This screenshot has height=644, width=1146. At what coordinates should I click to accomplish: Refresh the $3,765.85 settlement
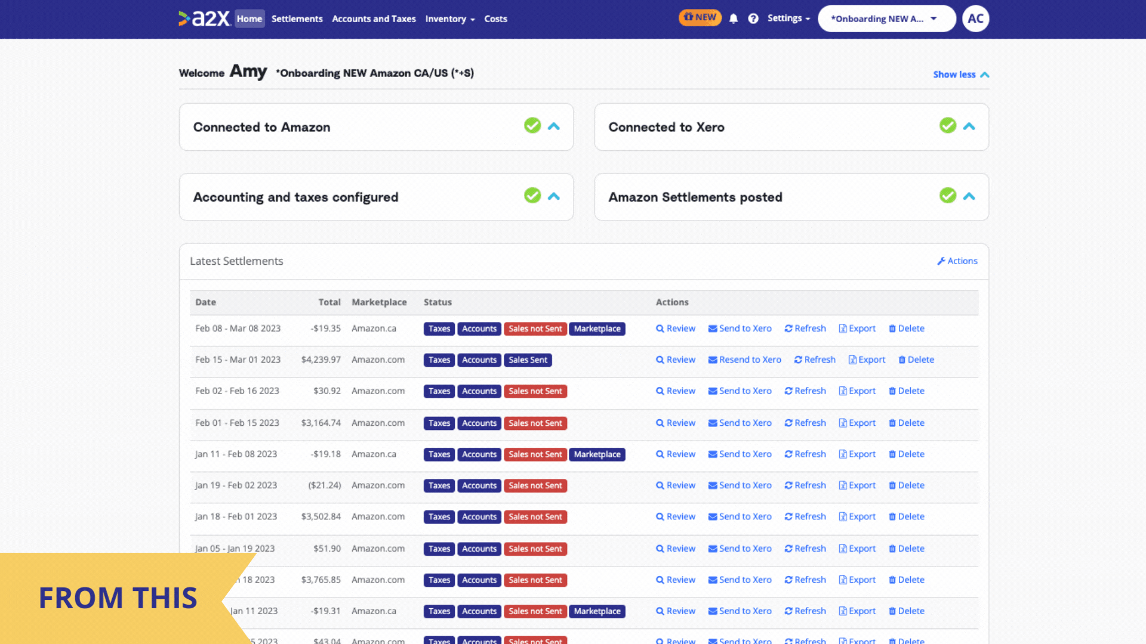point(805,580)
